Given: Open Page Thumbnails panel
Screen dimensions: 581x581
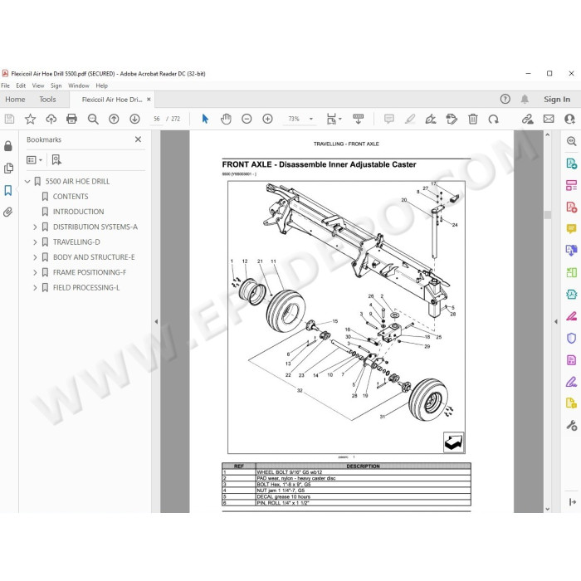Looking at the screenshot, I should coord(8,168).
